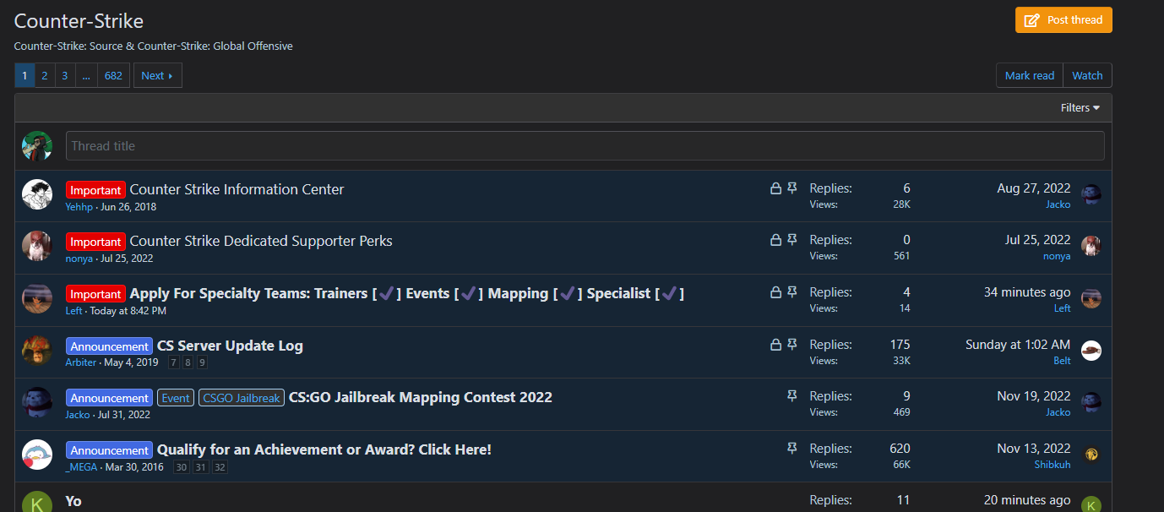
Task: Open the thread titled Yo
Action: coord(73,501)
